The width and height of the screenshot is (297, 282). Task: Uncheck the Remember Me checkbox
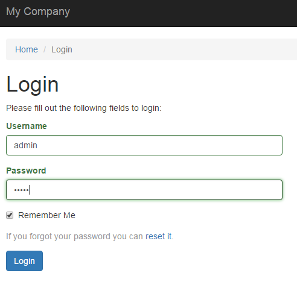[10, 215]
